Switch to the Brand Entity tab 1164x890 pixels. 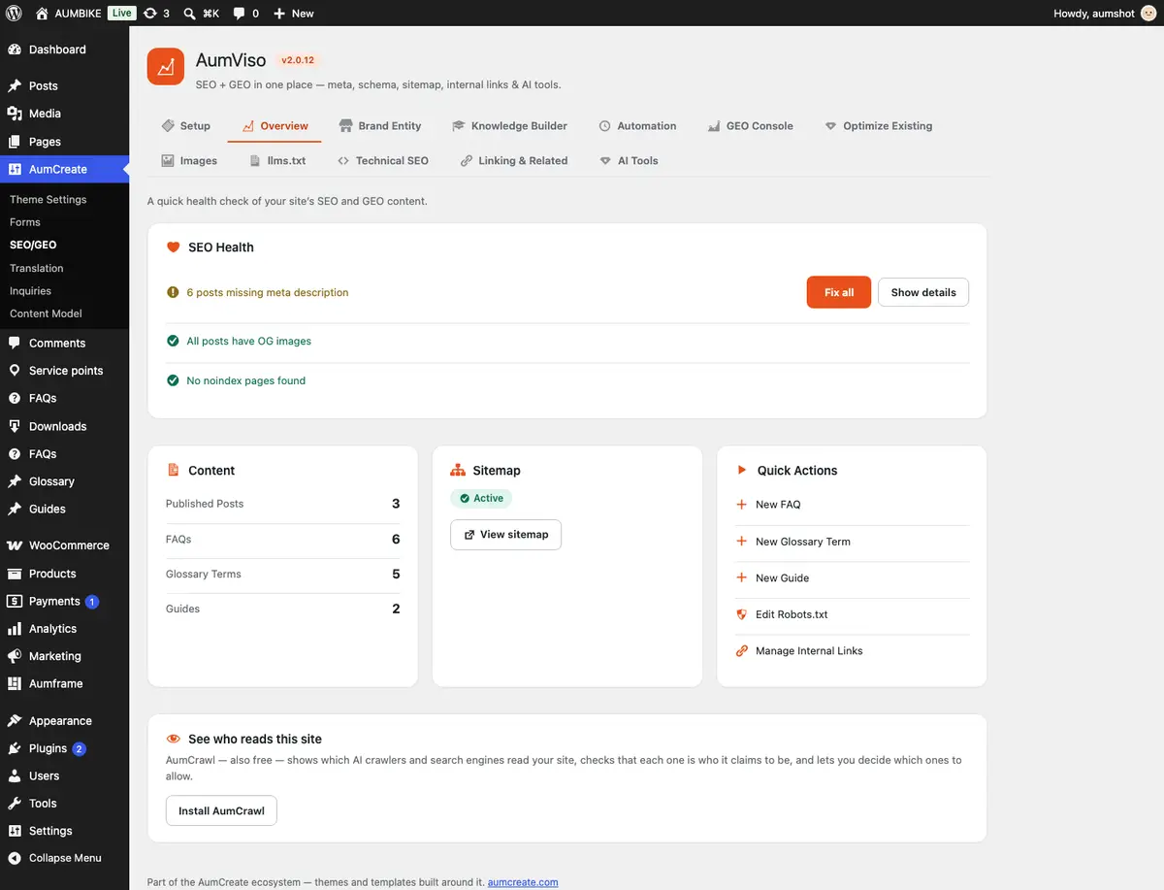pos(380,126)
